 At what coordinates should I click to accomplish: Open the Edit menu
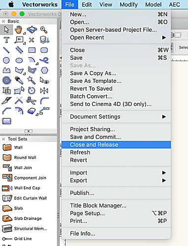pyautogui.click(x=87, y=4)
